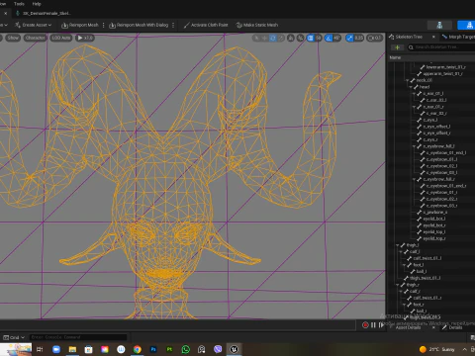This screenshot has height=356, width=475.
Task: Open the weather widget showing Sunny
Action: coord(436,349)
